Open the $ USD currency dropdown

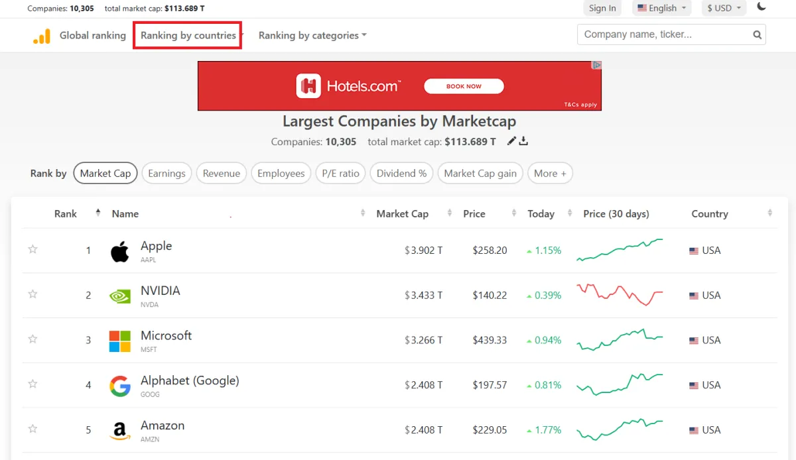click(724, 8)
